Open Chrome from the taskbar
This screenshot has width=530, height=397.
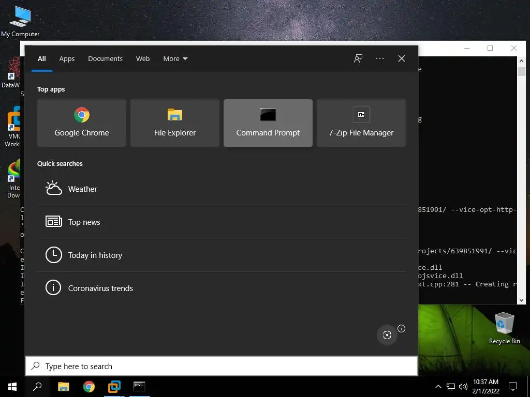pos(89,387)
